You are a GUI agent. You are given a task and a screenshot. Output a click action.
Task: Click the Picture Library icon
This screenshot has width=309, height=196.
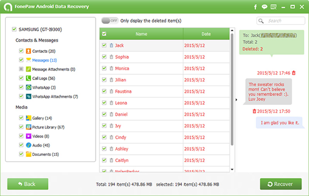point(28,127)
